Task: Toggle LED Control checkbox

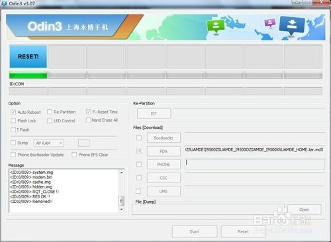Action: [x=50, y=120]
